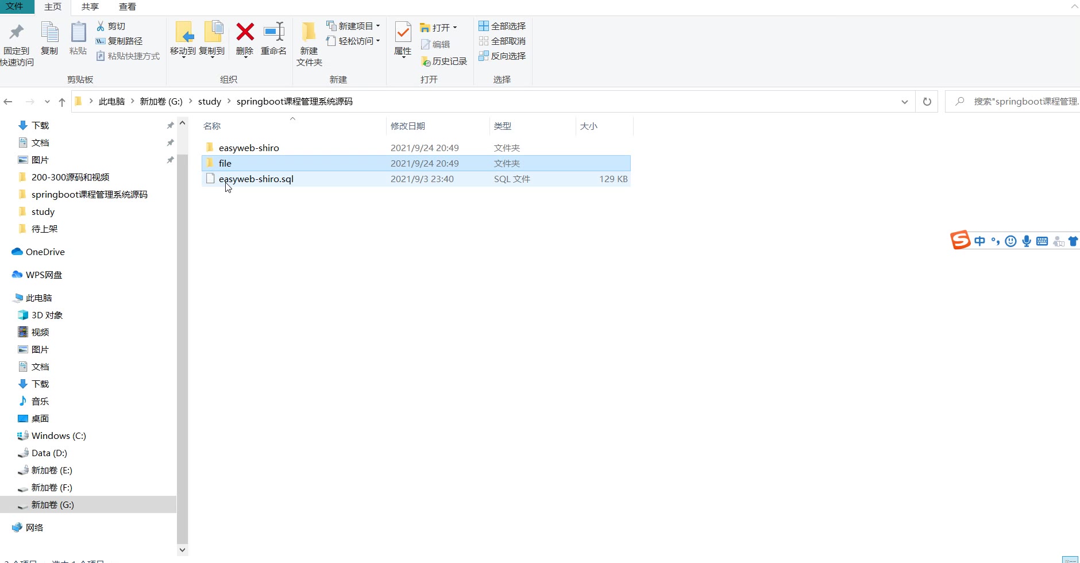The image size is (1080, 563).
Task: Select the easyweb-shiro folder
Action: click(x=416, y=148)
